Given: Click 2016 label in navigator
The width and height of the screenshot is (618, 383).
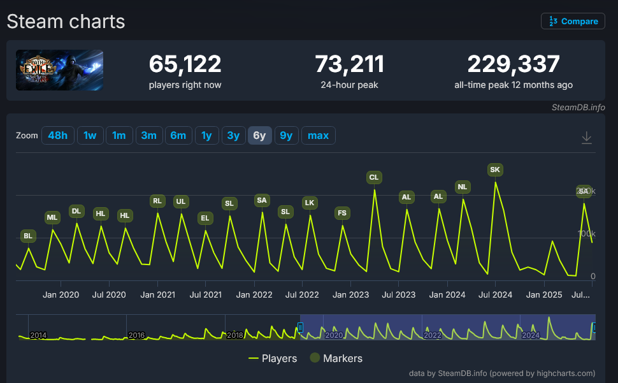Looking at the screenshot, I should tap(136, 335).
